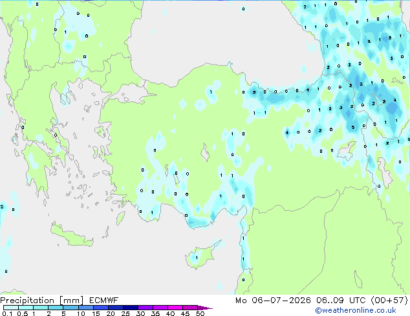Click the 40 to 45 mm legend swatch
Viewport: 410px width, 316px height.
175,308
